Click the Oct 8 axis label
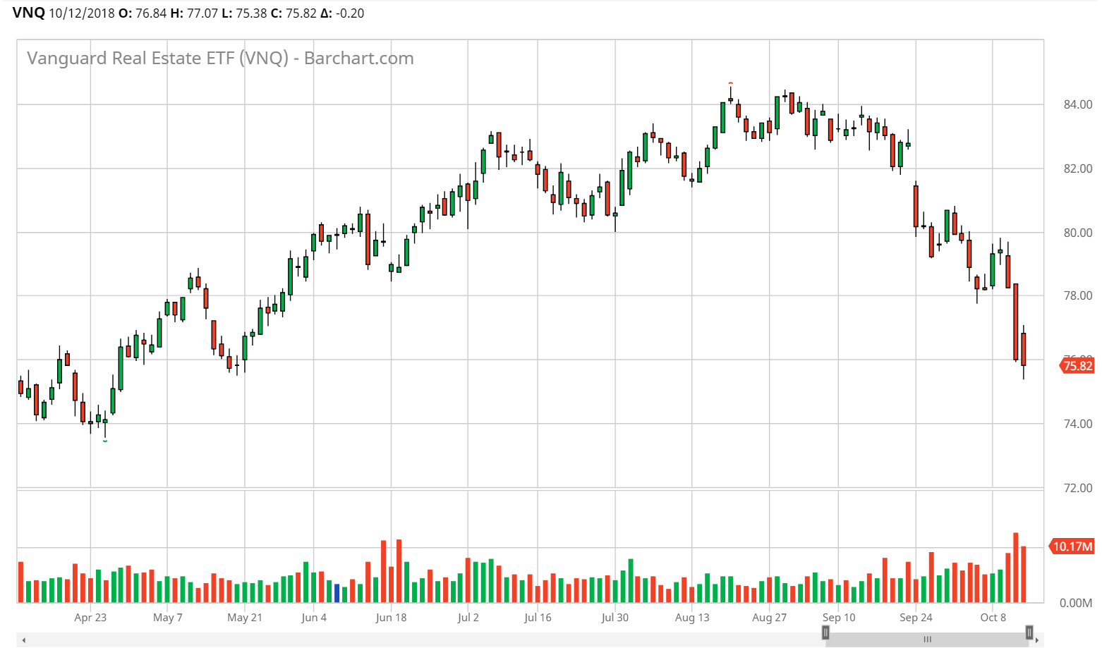The height and width of the screenshot is (648, 1102). 993,617
